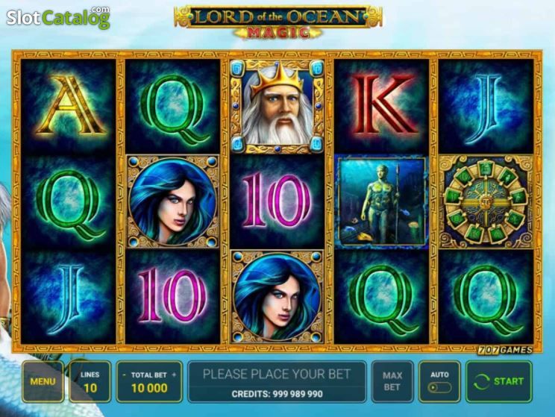This screenshot has width=555, height=417.
Task: Open the yellow MENU button
Action: (43, 382)
